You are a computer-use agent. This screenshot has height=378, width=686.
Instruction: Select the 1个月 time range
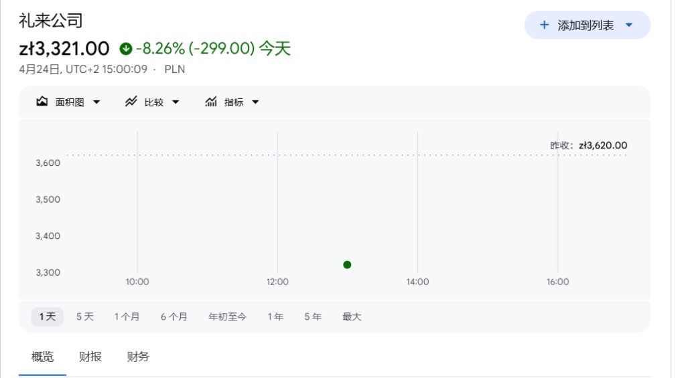click(x=127, y=316)
